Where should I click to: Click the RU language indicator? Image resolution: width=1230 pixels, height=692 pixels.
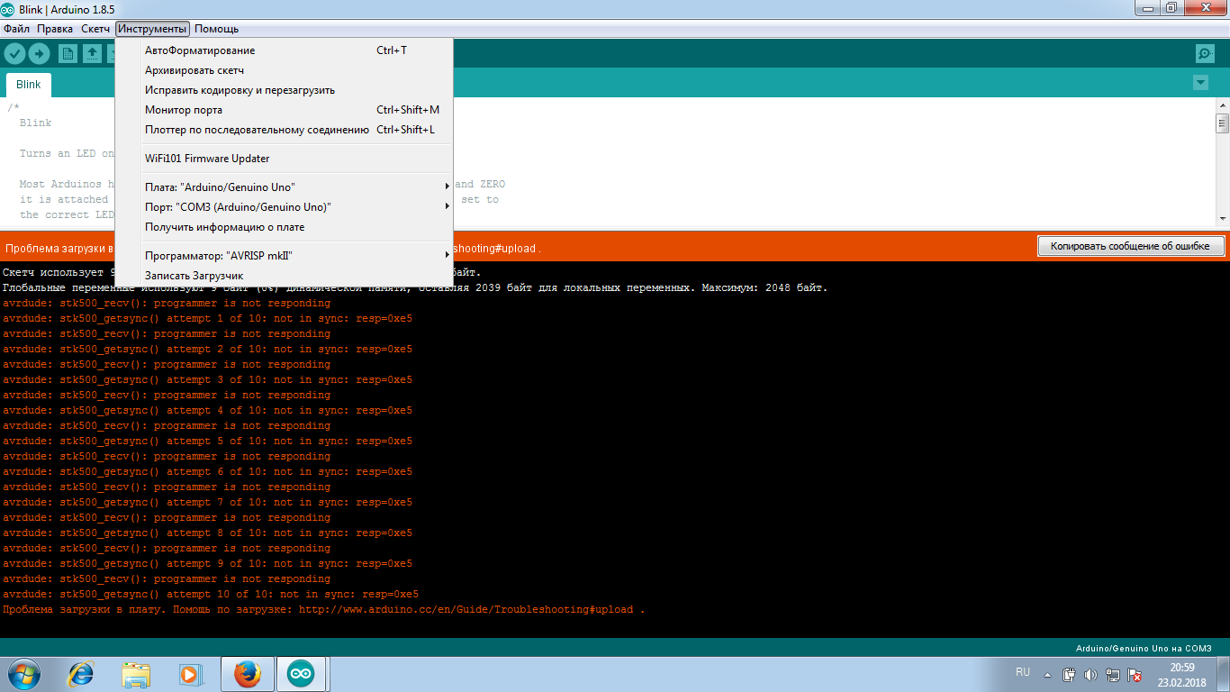[1022, 672]
